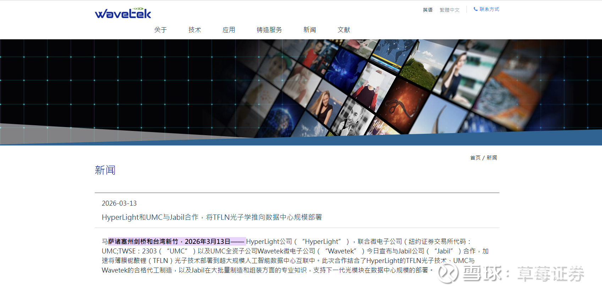
Task: Open the 关于 menu
Action: click(160, 30)
